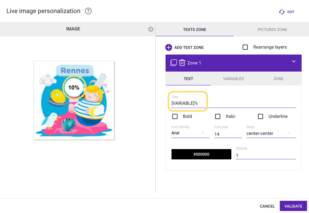The image size is (309, 213).
Task: Enable the Underline checkbox
Action: pos(261,116)
